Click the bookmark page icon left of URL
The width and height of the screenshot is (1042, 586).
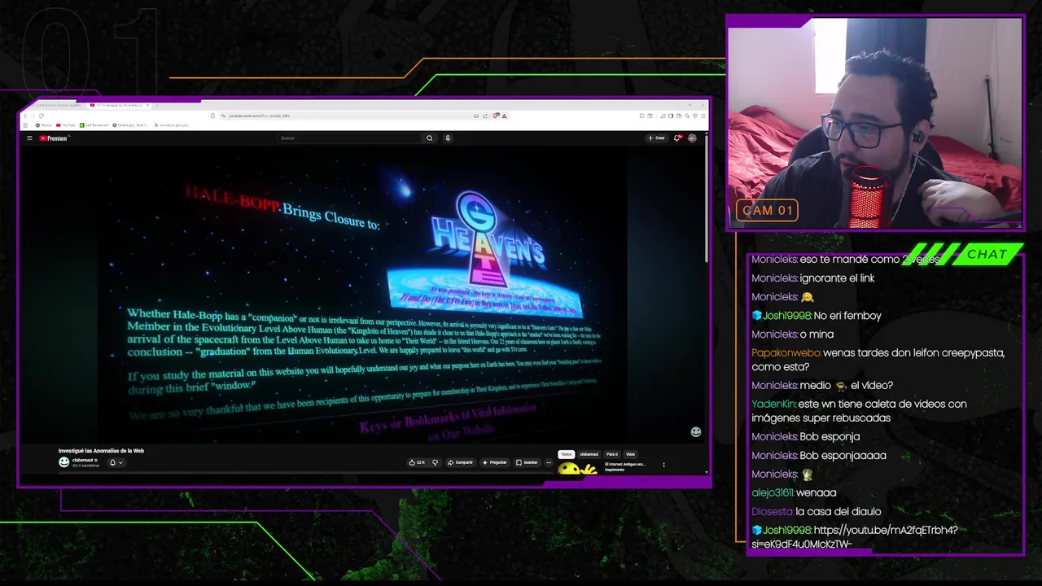pyautogui.click(x=212, y=116)
